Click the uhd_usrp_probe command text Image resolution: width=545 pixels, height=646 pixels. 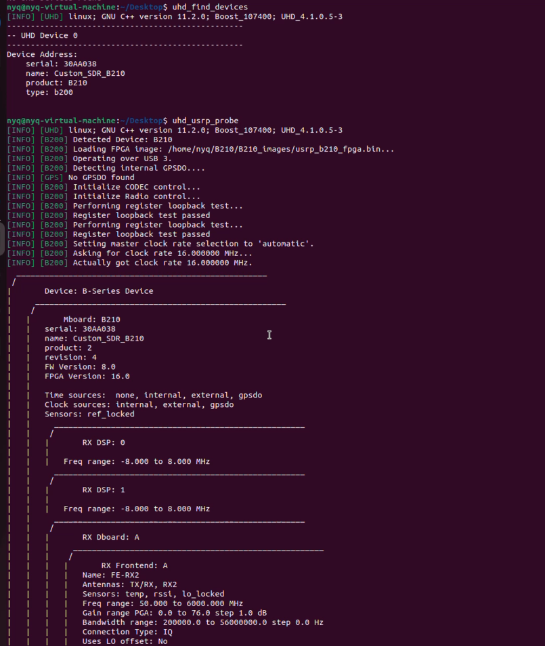[x=205, y=121]
